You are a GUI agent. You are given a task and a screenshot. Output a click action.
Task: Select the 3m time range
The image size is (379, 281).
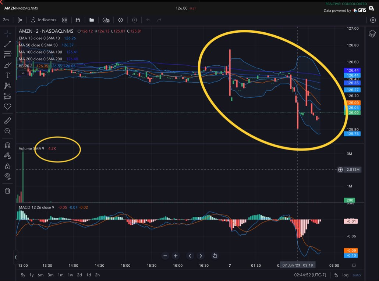click(50, 275)
